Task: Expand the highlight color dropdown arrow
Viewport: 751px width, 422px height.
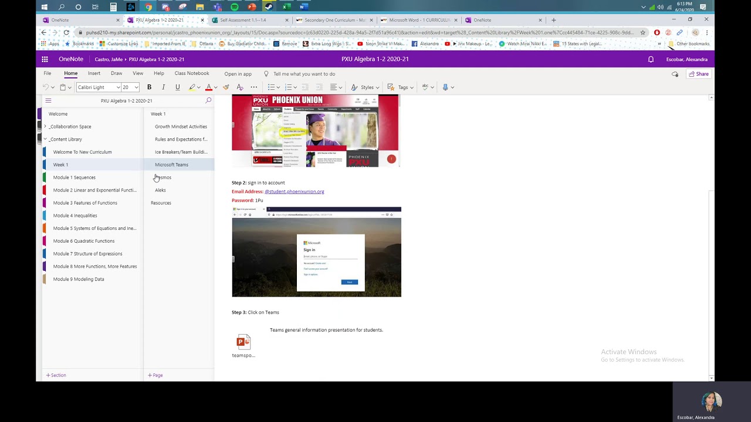Action: [x=199, y=87]
